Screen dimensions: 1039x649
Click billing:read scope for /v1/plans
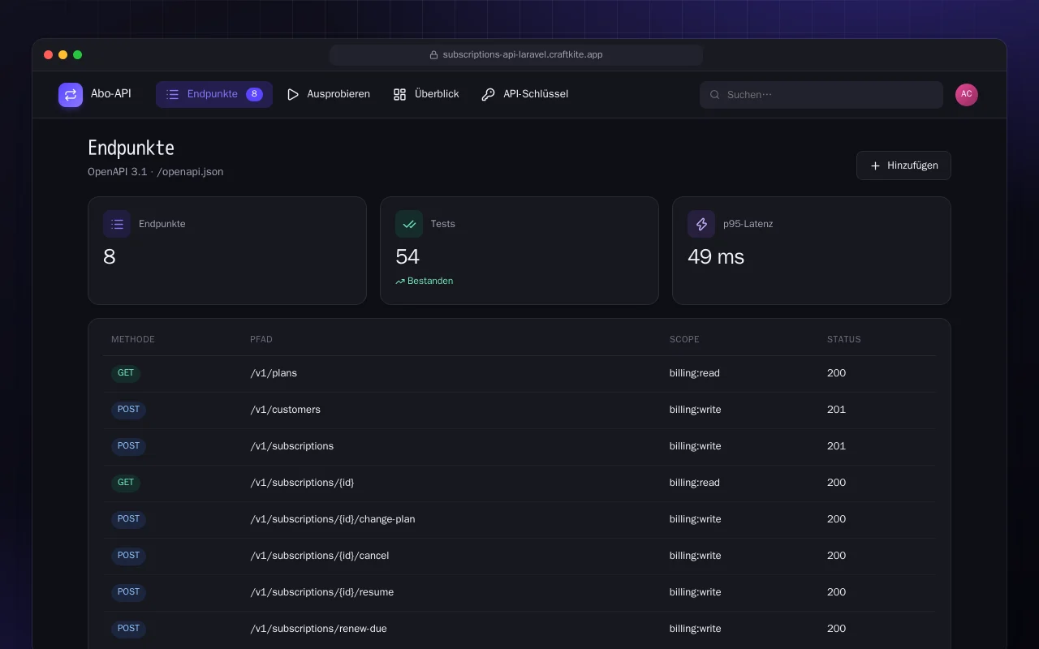[x=695, y=373]
